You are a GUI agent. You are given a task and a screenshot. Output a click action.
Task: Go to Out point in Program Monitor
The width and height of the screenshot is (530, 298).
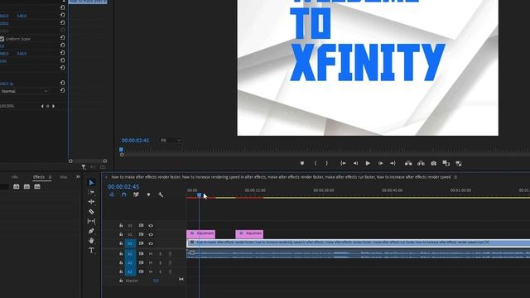(393, 163)
